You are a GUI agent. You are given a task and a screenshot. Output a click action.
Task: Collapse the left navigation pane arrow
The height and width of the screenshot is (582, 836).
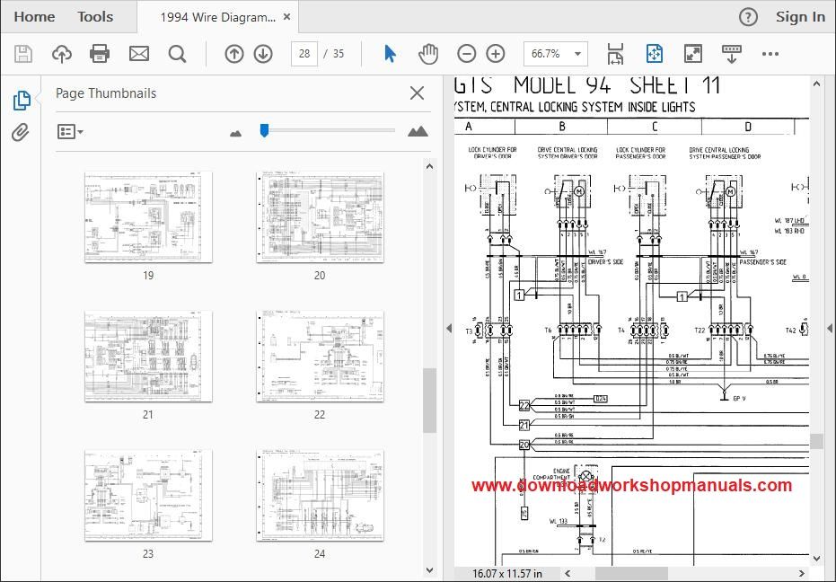coord(449,328)
